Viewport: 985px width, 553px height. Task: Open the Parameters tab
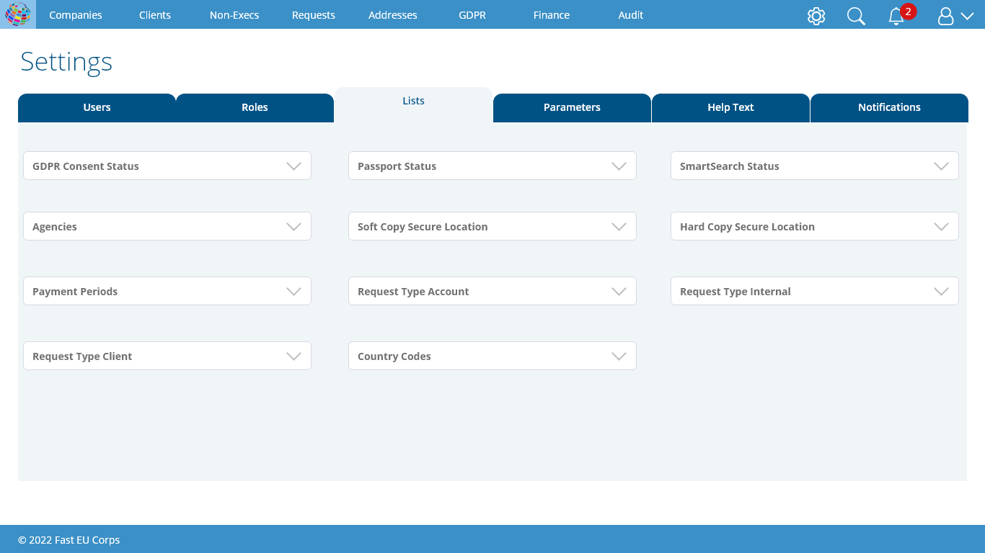572,108
